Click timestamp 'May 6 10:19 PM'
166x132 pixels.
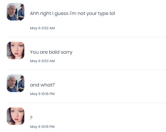pyautogui.click(x=42, y=127)
